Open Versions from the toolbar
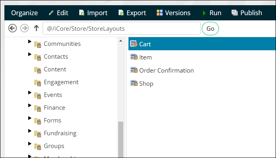The image size is (276, 158). point(173,13)
